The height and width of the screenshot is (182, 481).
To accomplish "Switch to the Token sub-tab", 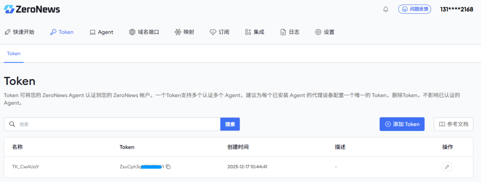I will (13, 53).
